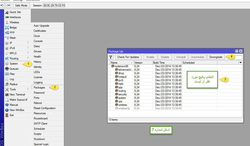This screenshot has width=250, height=146.
Task: Click the "13 items" status text
Action: (x=113, y=120)
